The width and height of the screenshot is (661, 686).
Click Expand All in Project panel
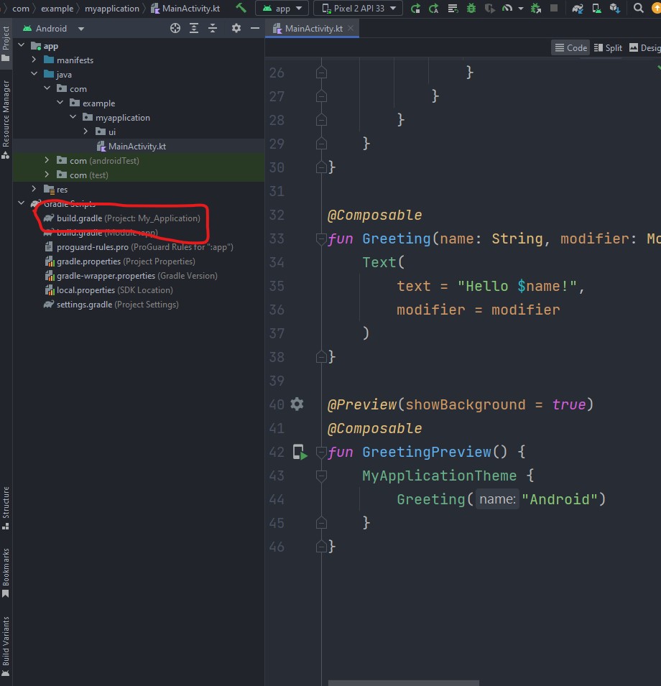194,29
